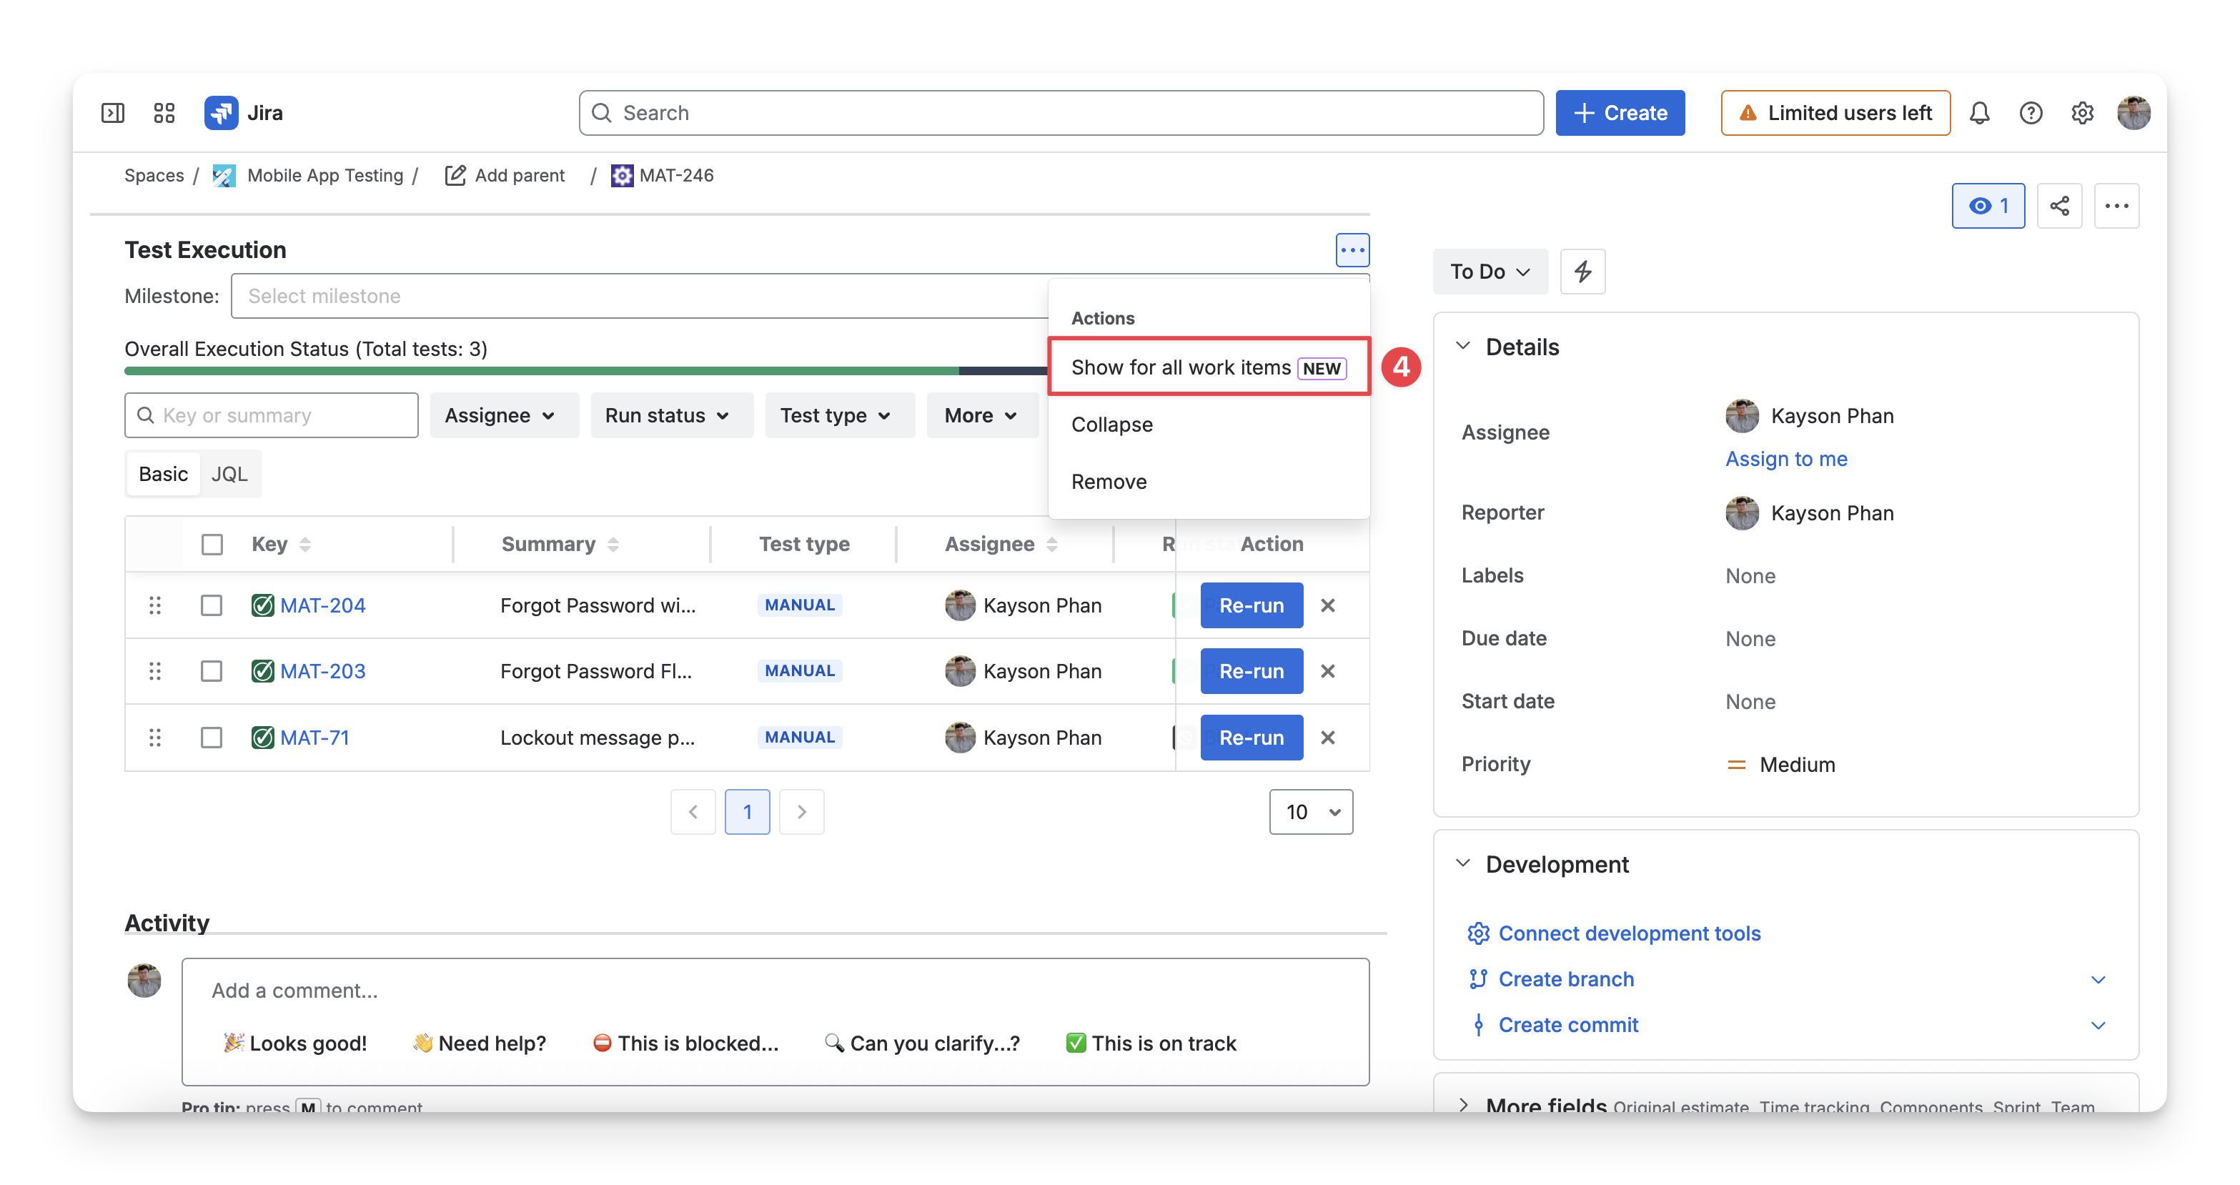Remove MAT-203 with the X icon
Image resolution: width=2240 pixels, height=1185 pixels.
coord(1327,671)
